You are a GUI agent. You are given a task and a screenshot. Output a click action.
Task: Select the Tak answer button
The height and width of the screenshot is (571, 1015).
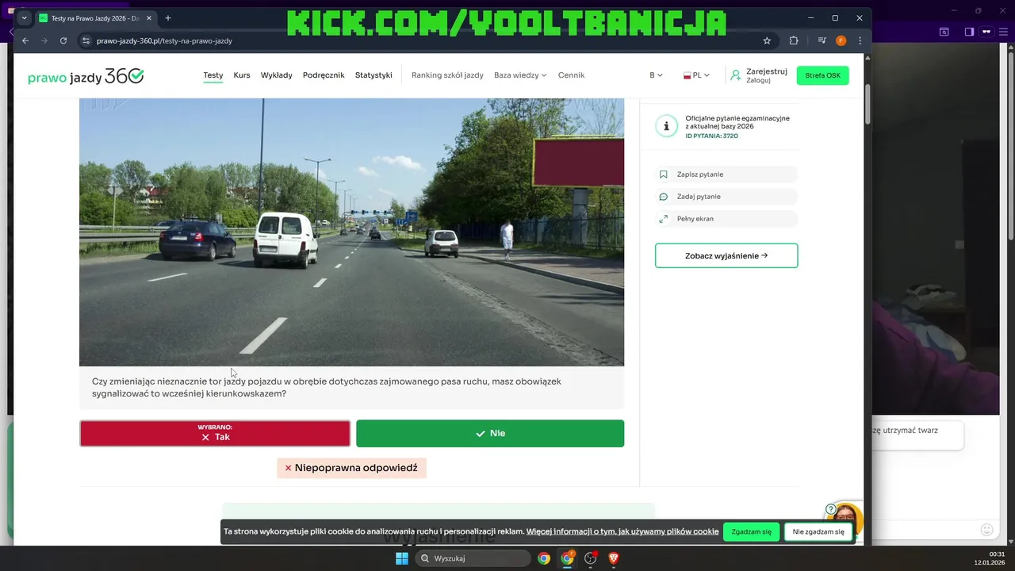coord(215,434)
